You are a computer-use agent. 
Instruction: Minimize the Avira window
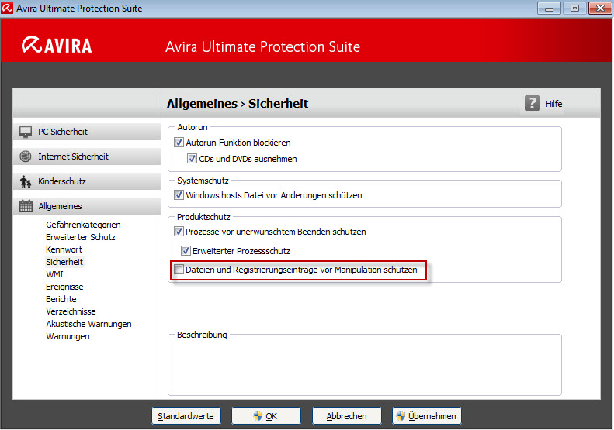point(549,9)
